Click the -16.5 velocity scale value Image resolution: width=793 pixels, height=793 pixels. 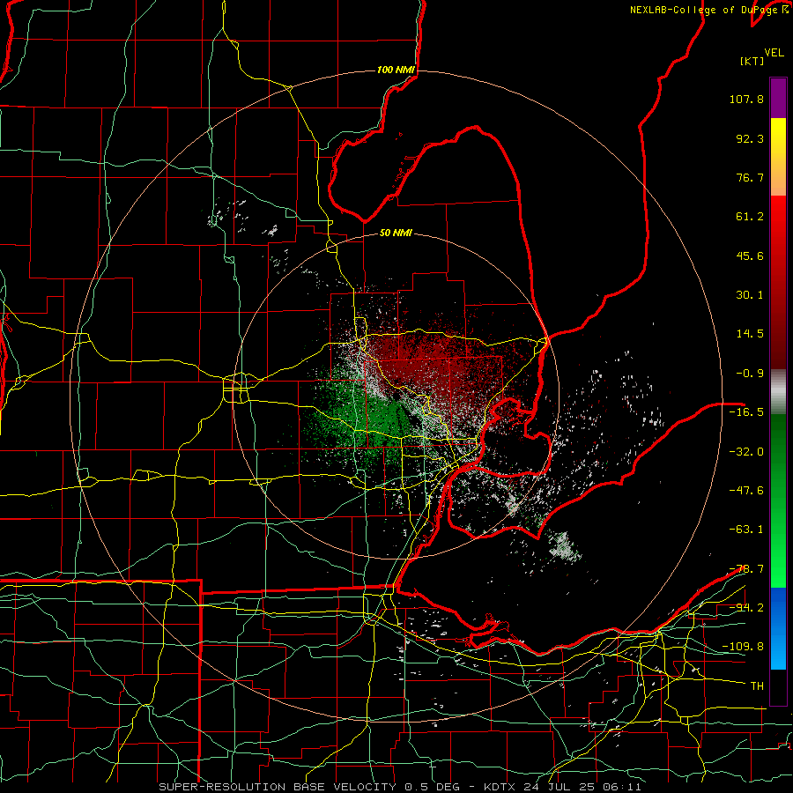(746, 412)
